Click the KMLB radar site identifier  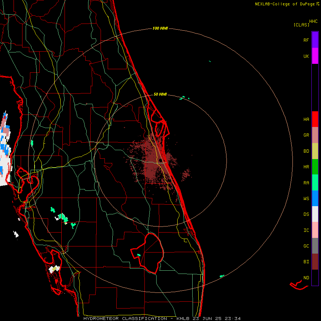(x=184, y=319)
